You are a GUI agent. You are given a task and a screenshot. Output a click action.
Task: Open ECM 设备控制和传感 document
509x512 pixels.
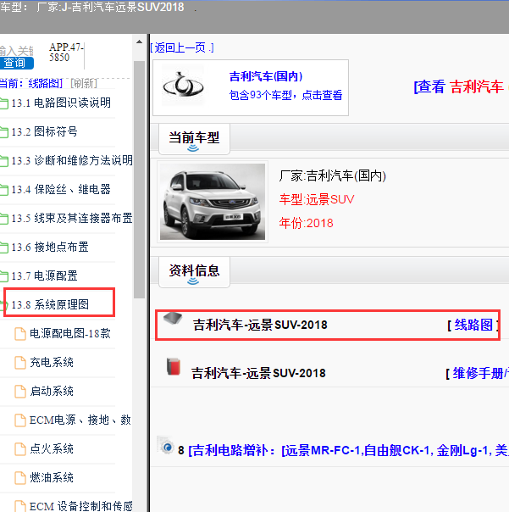[x=81, y=506]
